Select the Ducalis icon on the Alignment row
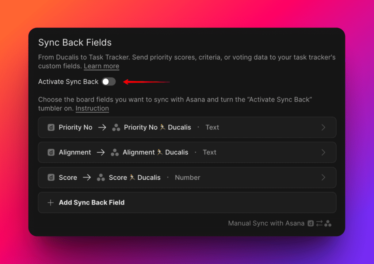 pyautogui.click(x=51, y=152)
